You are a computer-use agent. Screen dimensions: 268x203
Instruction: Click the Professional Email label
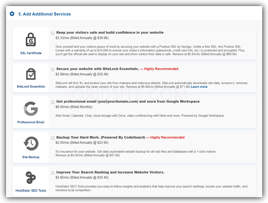pos(31,122)
